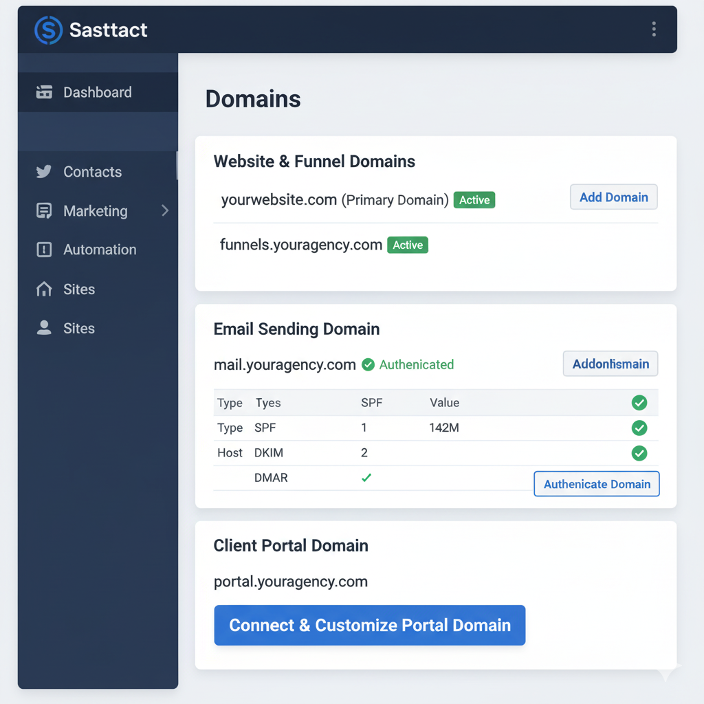The image size is (704, 704).
Task: Expand the Marketing submenu chevron
Action: click(x=165, y=211)
